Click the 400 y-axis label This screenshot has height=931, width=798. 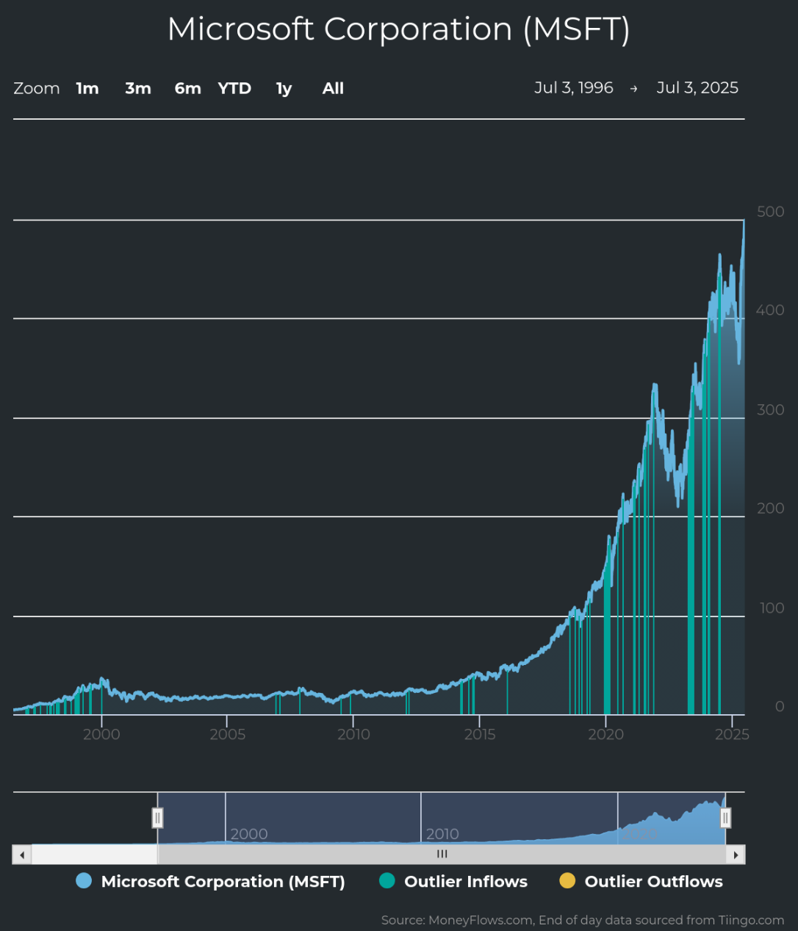click(771, 310)
